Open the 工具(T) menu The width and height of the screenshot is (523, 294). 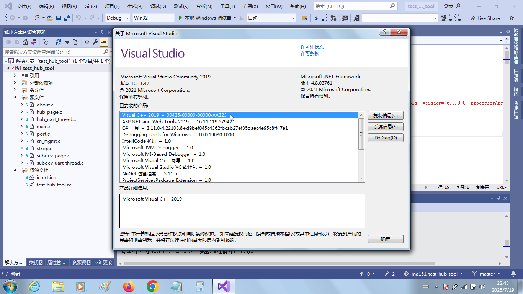227,7
